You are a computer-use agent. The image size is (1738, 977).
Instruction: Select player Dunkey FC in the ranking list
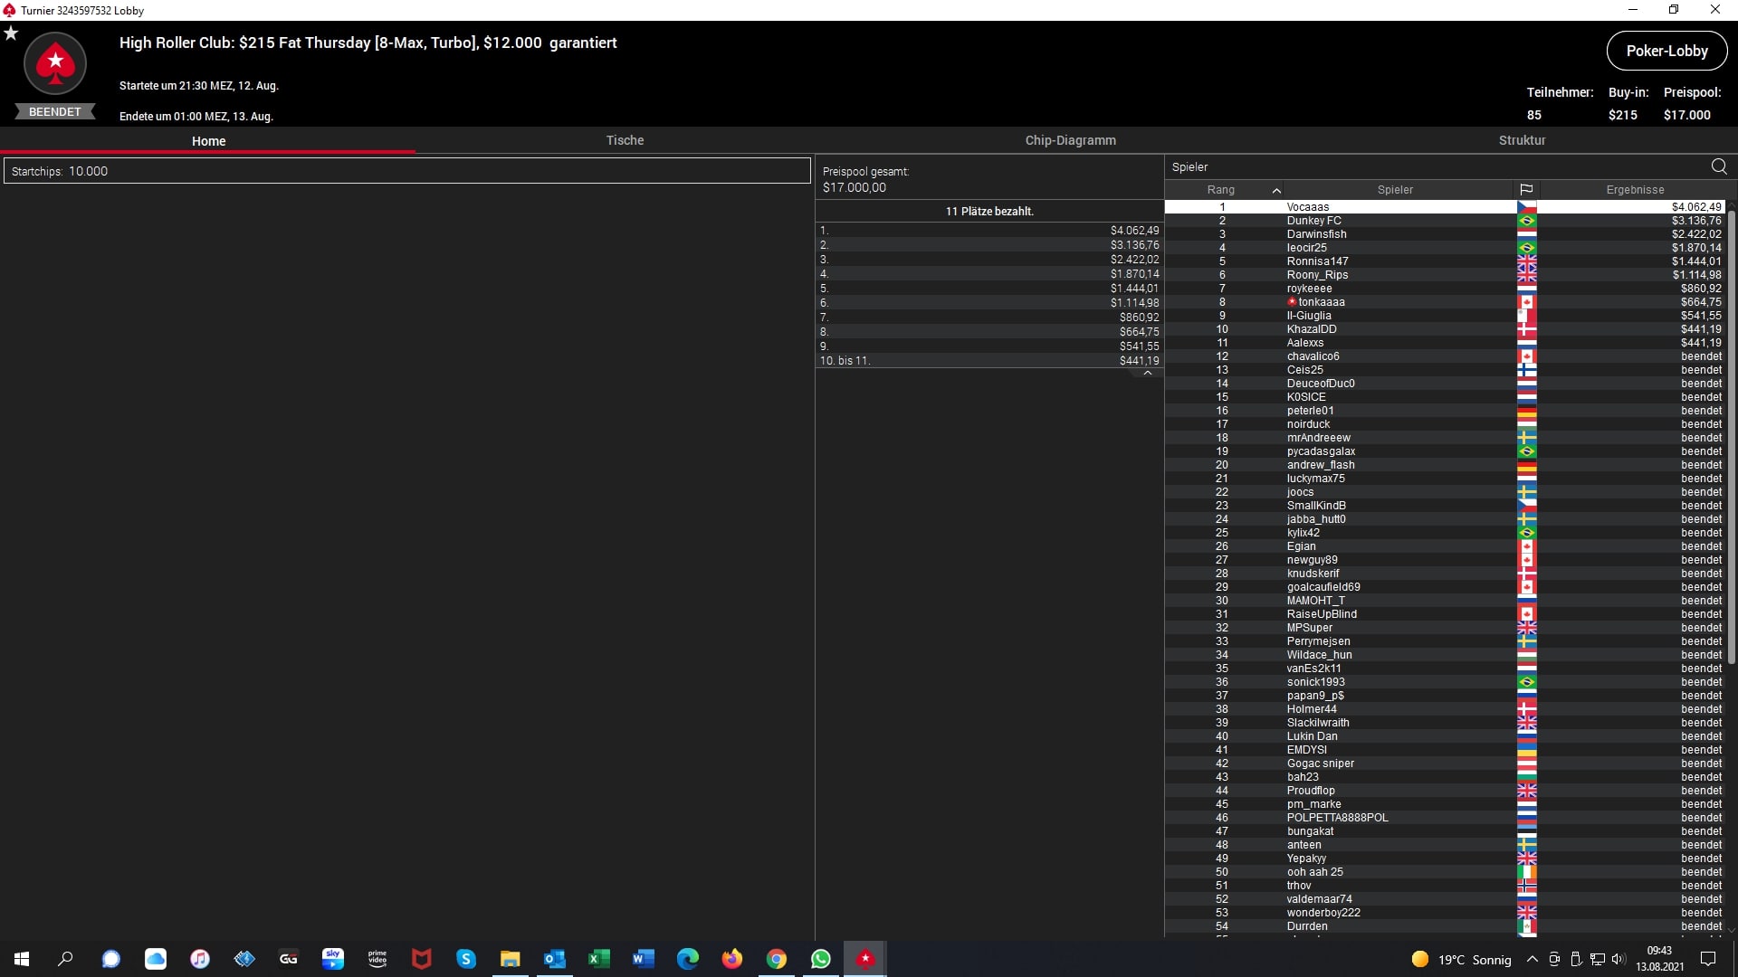1313,221
